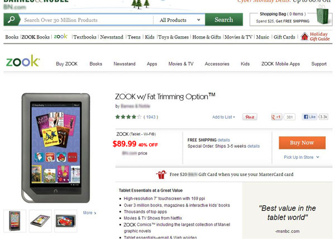335x239 pixels.
Task: Open the Add to List dropdown
Action: pos(224,117)
